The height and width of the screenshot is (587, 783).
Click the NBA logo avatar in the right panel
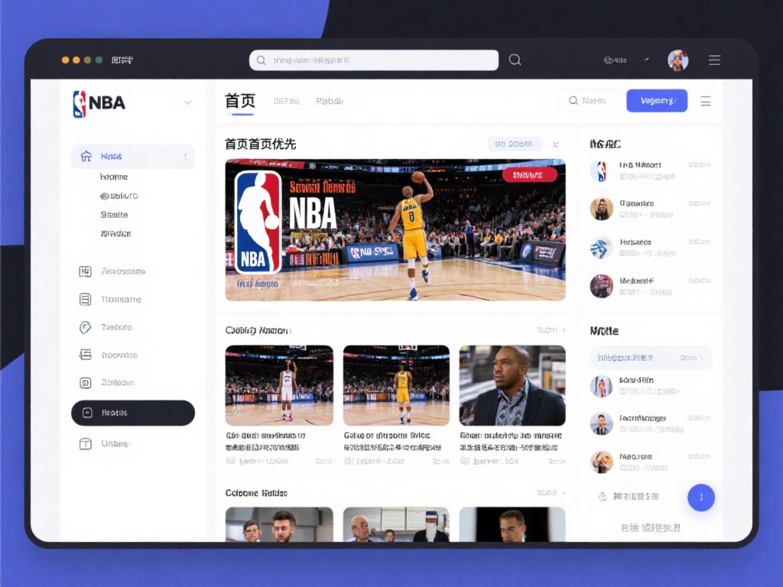(599, 170)
